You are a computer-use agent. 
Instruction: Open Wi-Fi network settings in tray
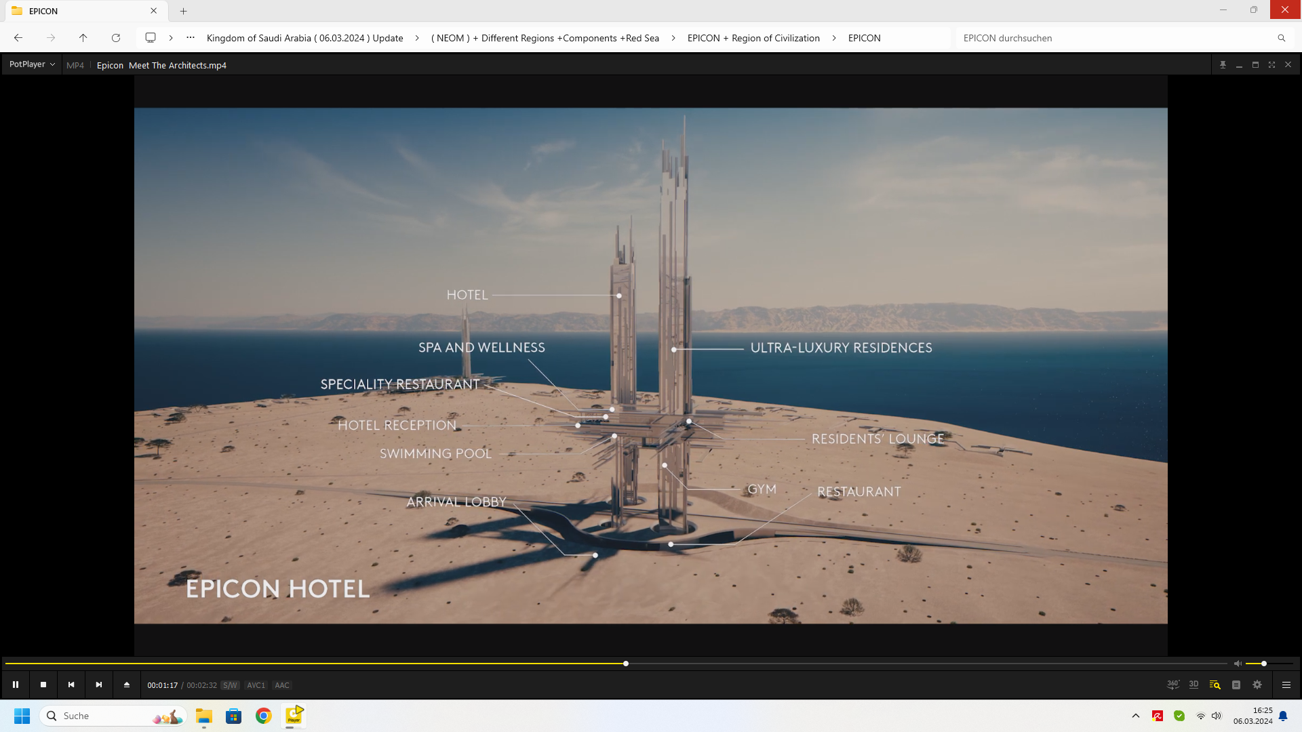click(x=1201, y=716)
